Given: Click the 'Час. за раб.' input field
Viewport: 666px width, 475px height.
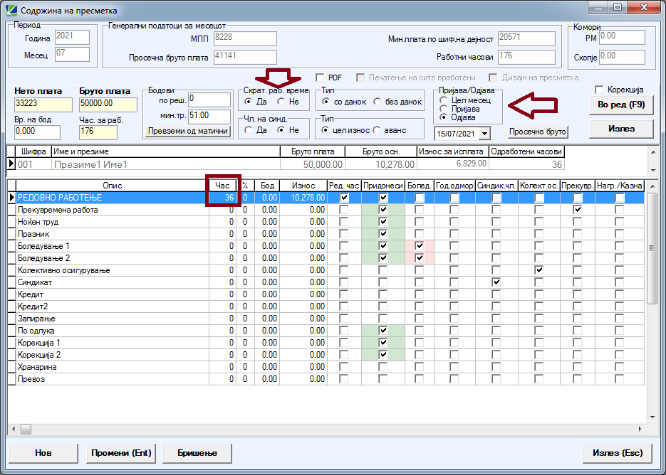Looking at the screenshot, I should [98, 132].
